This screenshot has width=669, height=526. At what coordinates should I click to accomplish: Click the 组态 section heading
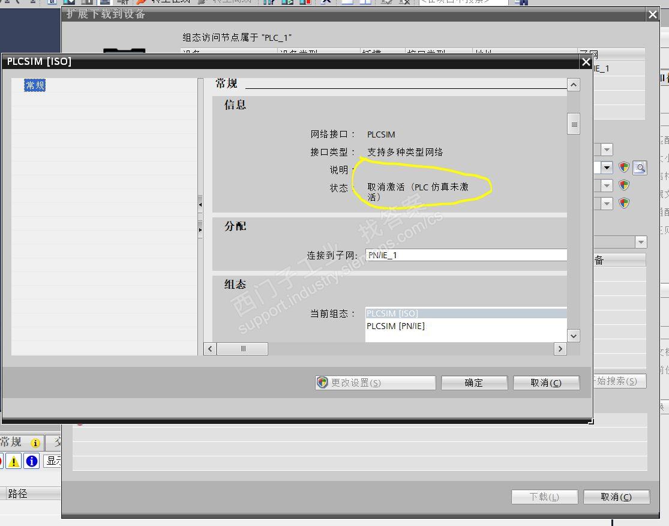point(235,285)
